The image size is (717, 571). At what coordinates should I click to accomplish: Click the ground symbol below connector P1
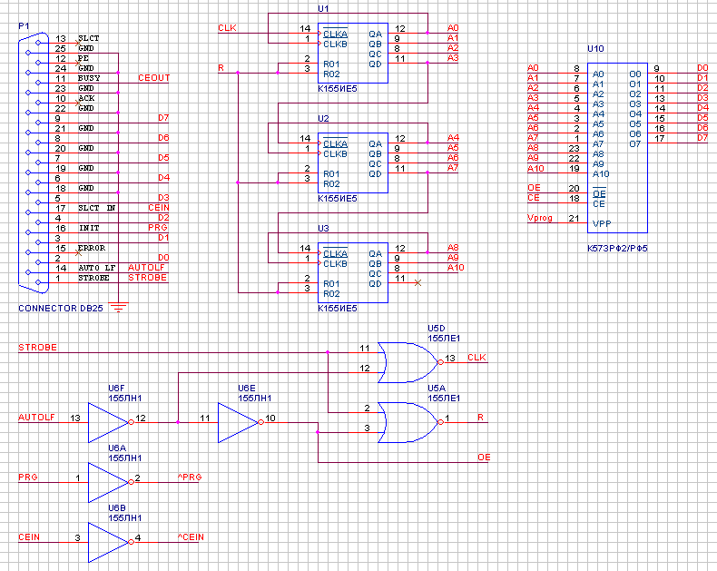pyautogui.click(x=117, y=308)
